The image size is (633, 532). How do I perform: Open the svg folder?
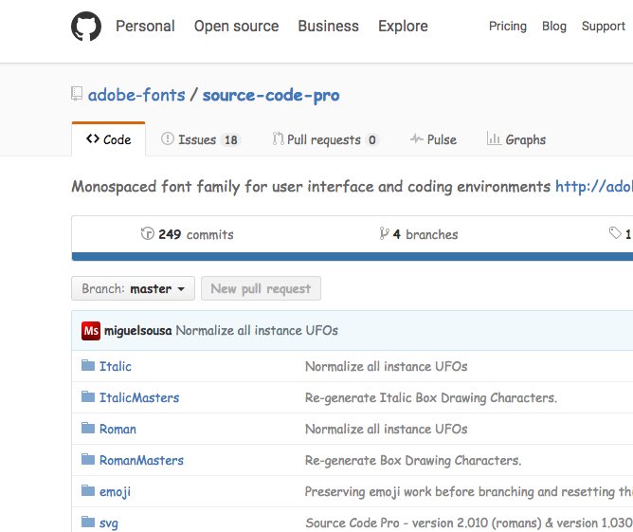click(x=109, y=523)
